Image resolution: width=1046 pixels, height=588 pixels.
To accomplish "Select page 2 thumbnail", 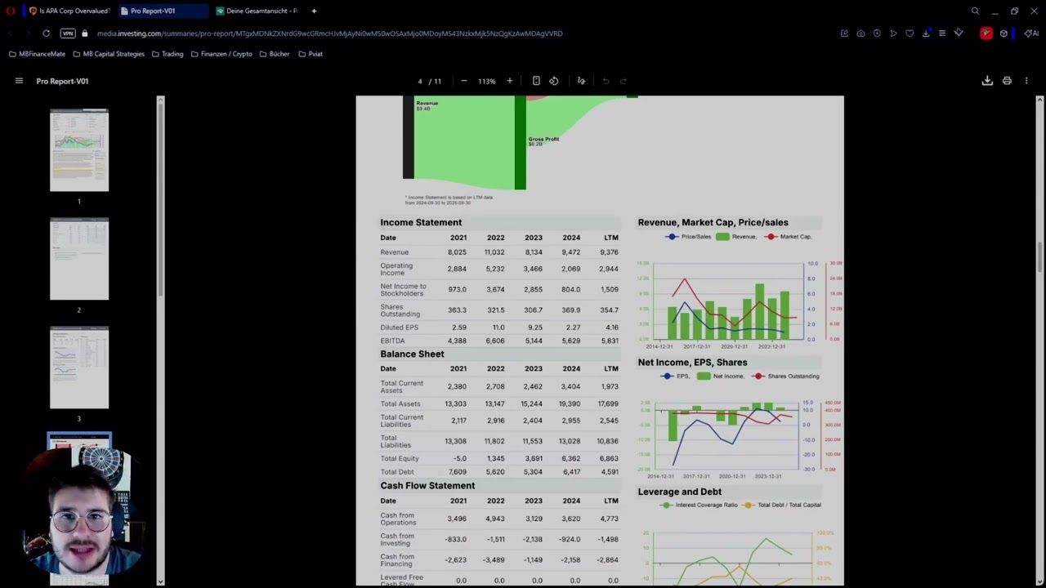I will [x=79, y=260].
